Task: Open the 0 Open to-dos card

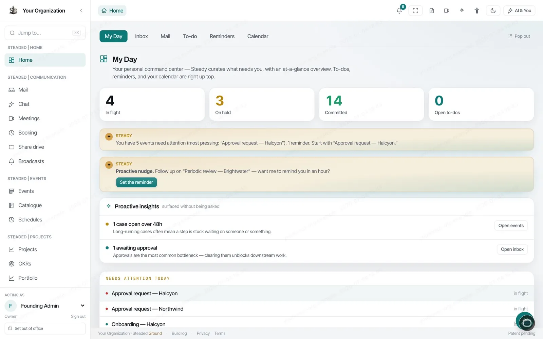Action: 481,104
